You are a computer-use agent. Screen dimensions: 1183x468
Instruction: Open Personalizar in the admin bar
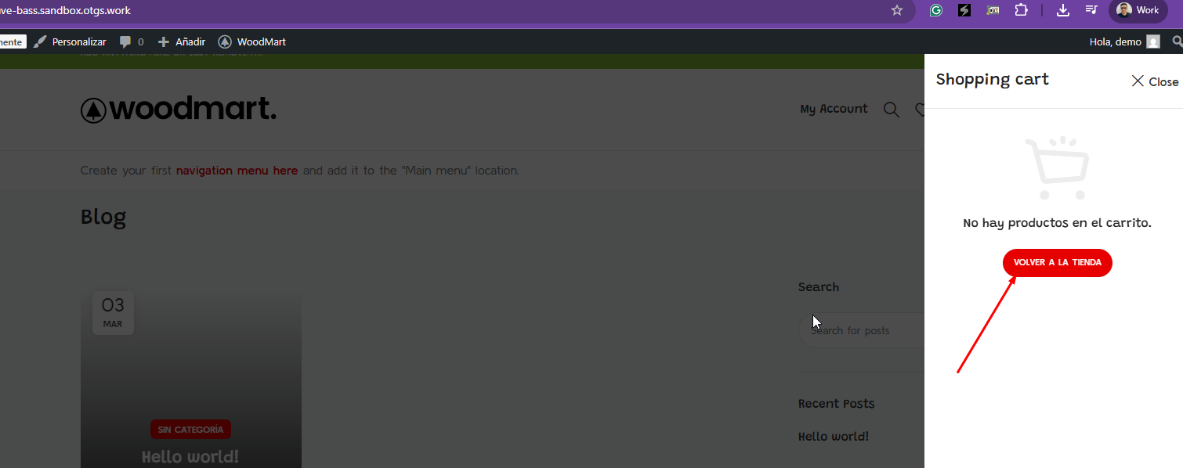(70, 41)
